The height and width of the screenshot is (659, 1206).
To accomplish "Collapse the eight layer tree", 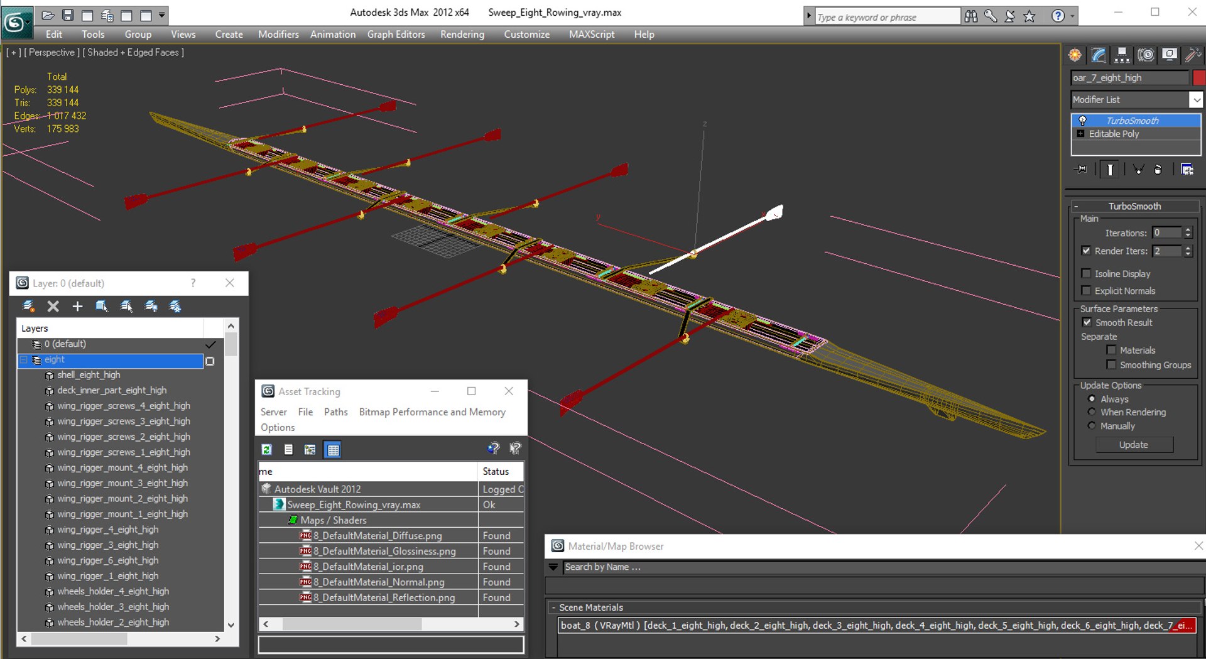I will [24, 360].
